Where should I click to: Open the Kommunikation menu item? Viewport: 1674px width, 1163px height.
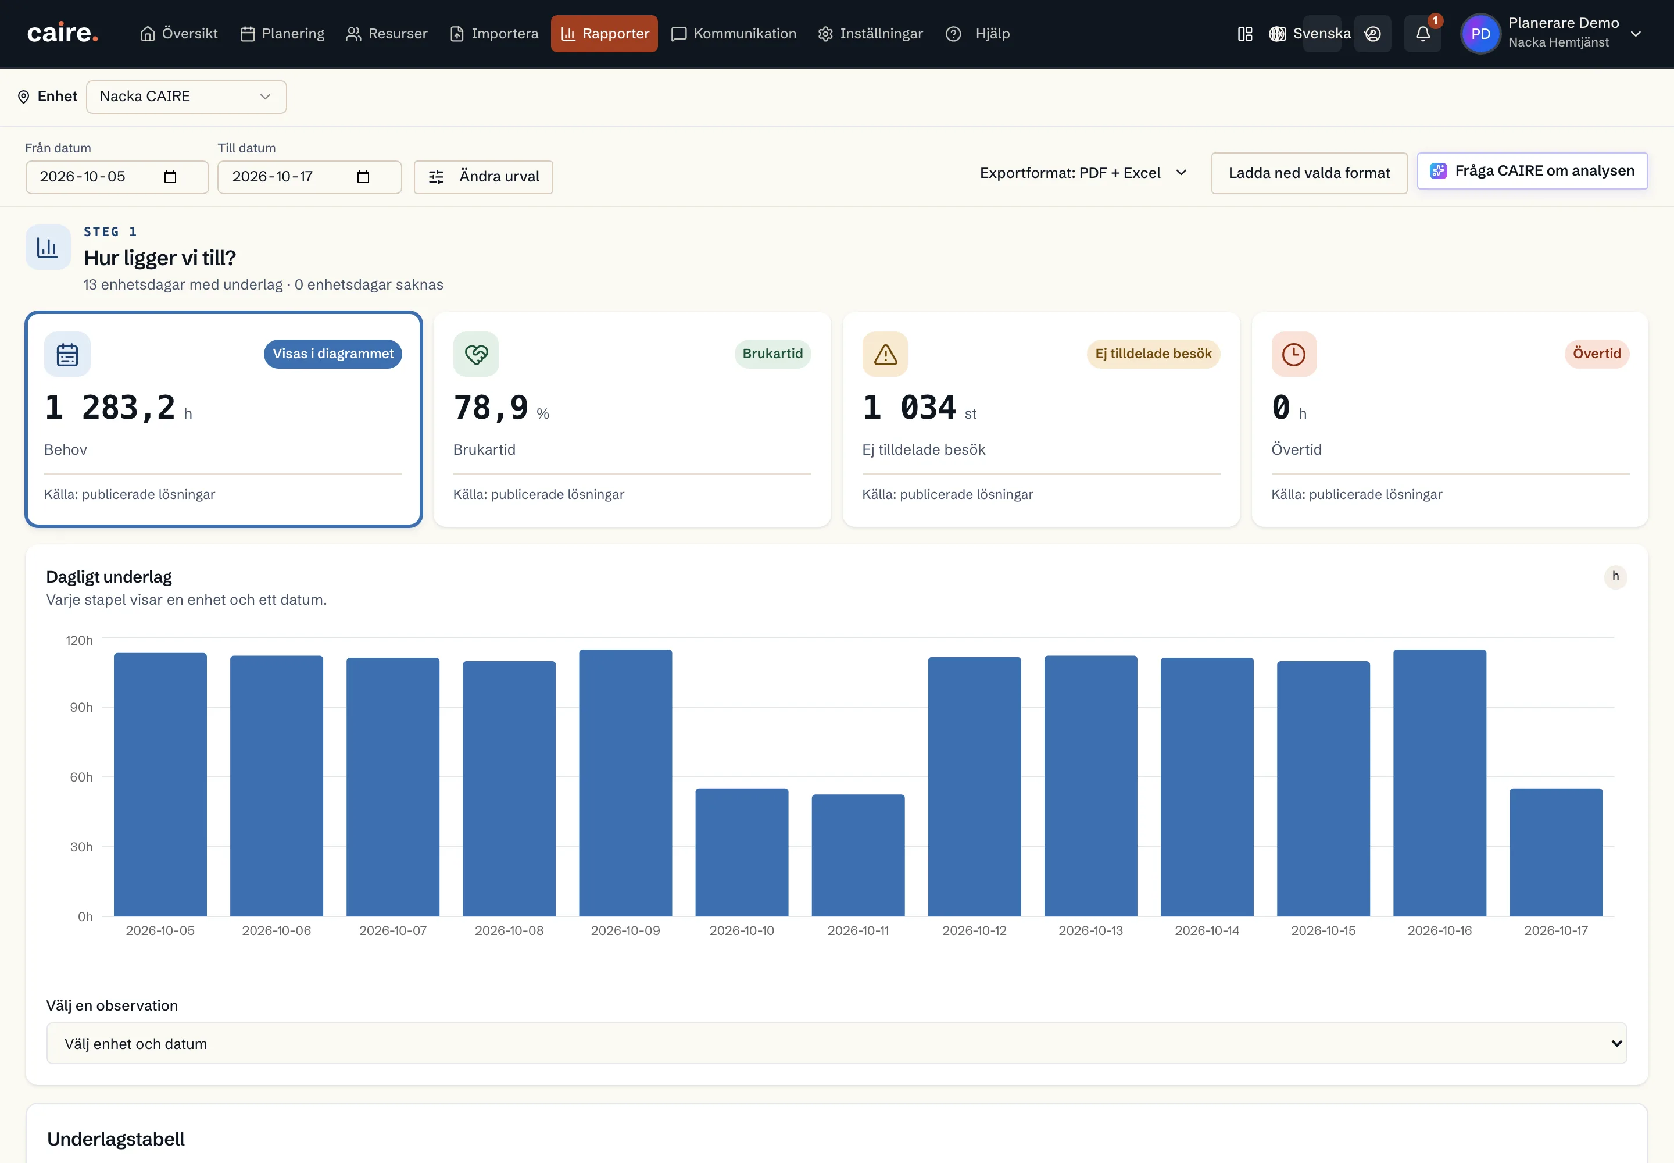point(734,34)
